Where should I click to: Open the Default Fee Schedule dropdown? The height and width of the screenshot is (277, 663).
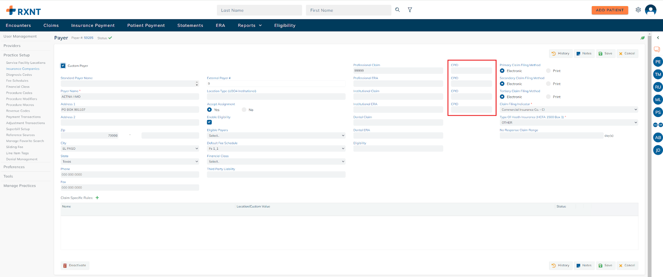point(276,148)
